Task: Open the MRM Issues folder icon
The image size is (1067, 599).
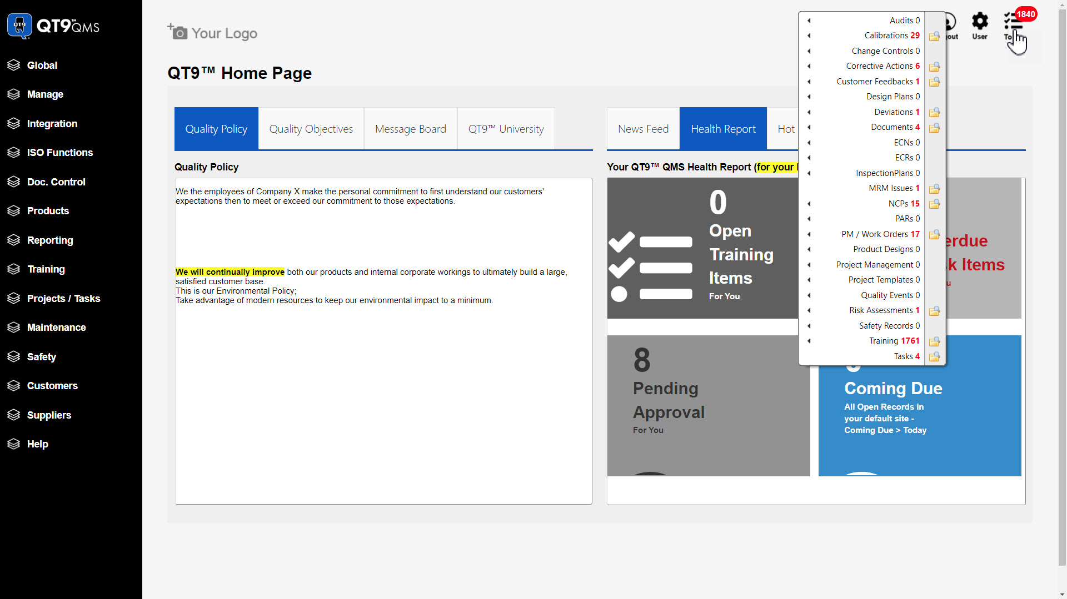Action: [x=935, y=189]
